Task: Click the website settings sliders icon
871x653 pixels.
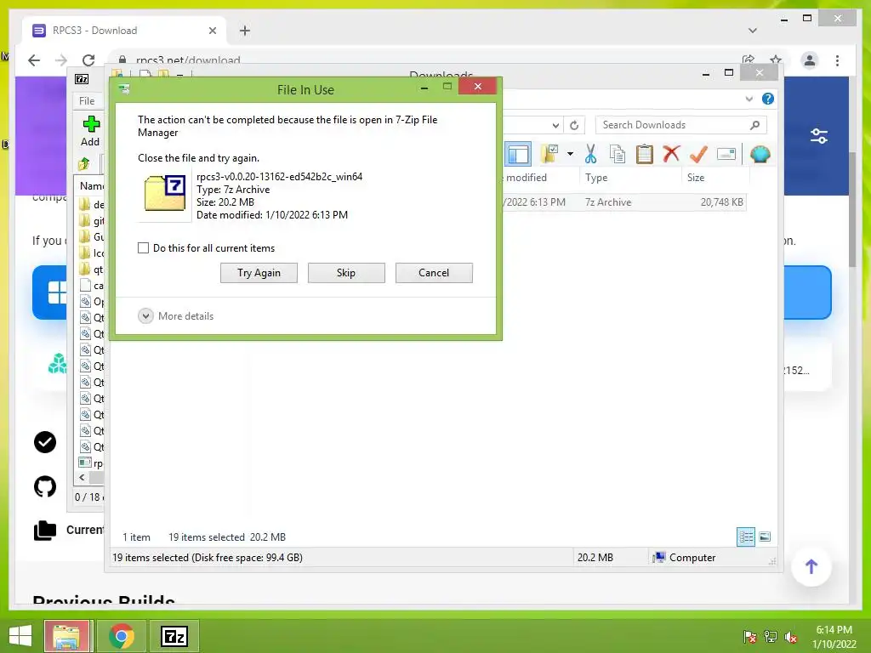Action: [x=819, y=135]
